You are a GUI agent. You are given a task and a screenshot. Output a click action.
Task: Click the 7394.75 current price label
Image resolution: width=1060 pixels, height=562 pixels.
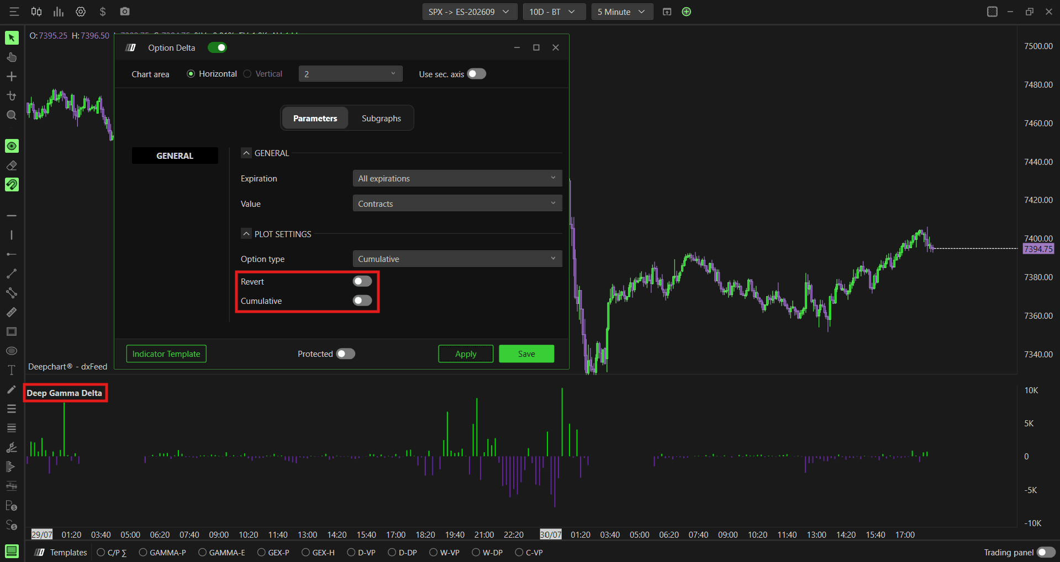pos(1038,249)
